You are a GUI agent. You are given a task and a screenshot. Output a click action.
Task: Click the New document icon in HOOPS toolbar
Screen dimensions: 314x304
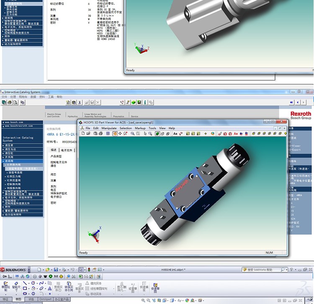tap(83, 134)
